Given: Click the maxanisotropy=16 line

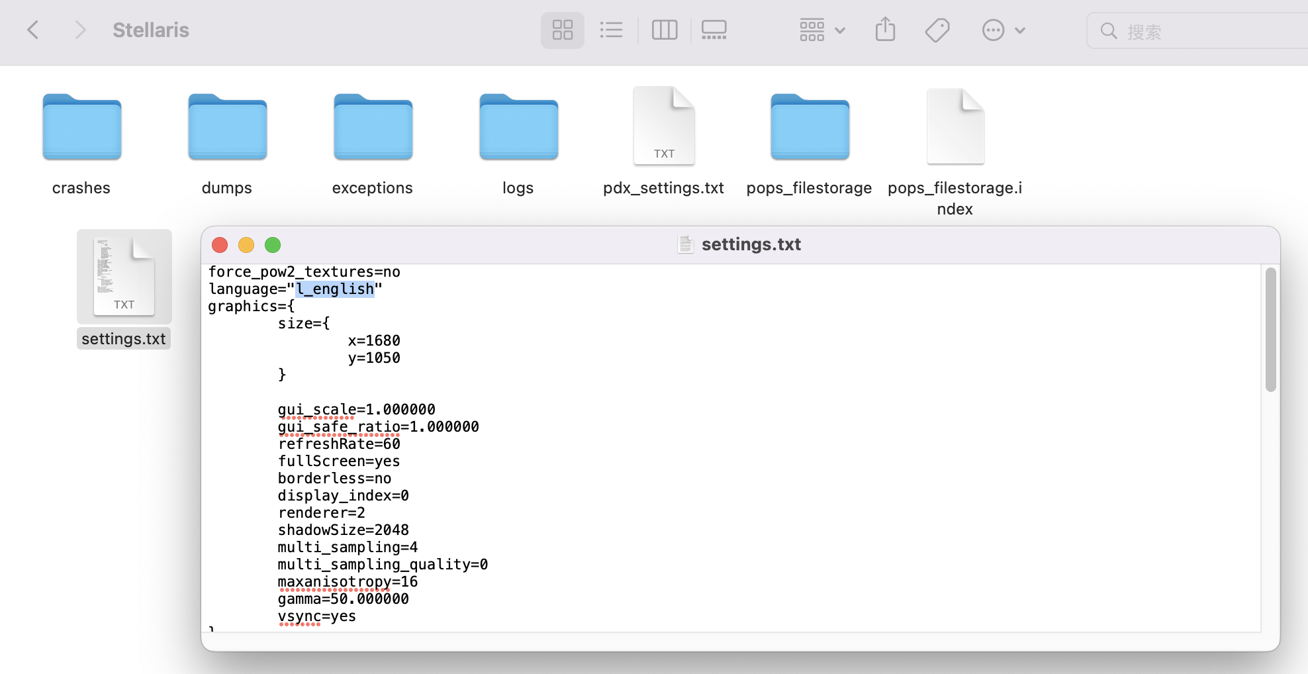Looking at the screenshot, I should point(348,582).
